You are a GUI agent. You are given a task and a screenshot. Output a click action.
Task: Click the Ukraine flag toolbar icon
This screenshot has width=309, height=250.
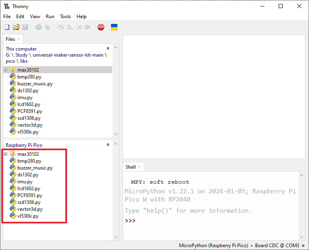(x=114, y=27)
